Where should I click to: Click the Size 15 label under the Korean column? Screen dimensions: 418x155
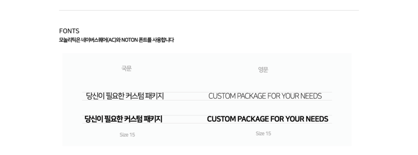pos(127,135)
